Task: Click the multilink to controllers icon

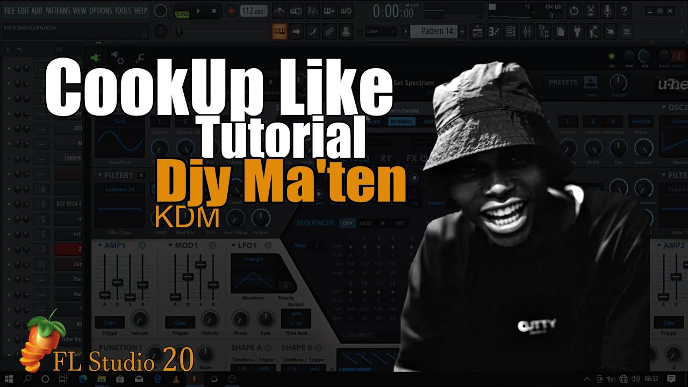Action: click(x=328, y=31)
